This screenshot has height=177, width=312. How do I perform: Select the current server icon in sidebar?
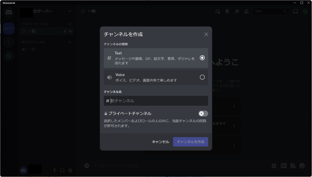9,29
